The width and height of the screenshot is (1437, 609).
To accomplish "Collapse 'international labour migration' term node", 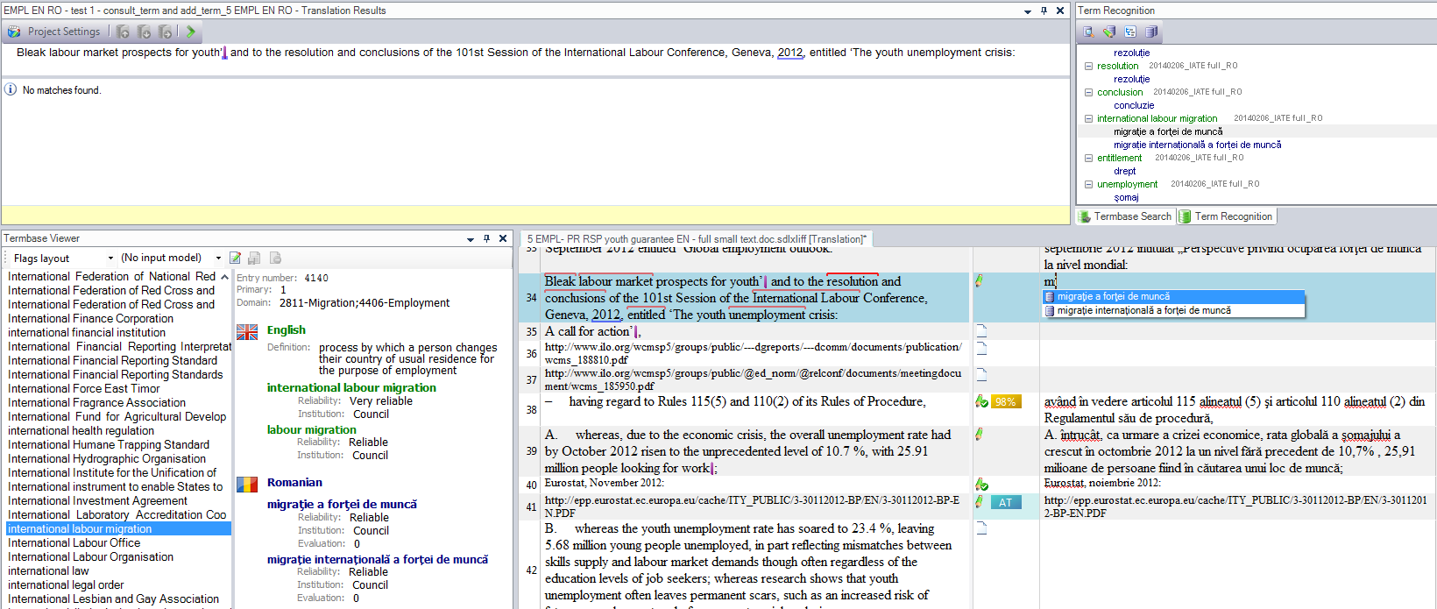I will coord(1089,118).
